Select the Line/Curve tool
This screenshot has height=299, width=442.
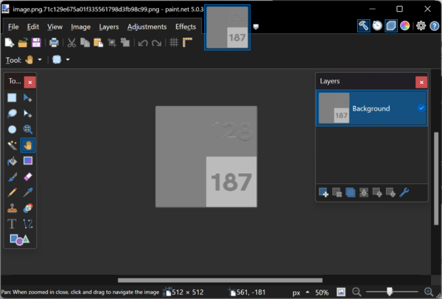[x=28, y=224]
